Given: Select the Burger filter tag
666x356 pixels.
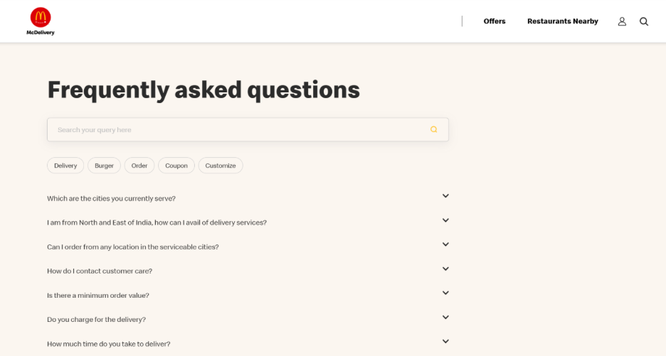Looking at the screenshot, I should (x=104, y=166).
